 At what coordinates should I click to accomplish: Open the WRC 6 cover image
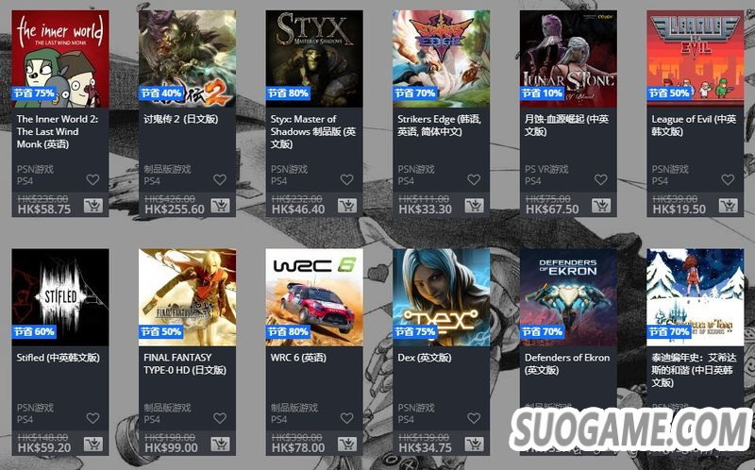pos(314,297)
